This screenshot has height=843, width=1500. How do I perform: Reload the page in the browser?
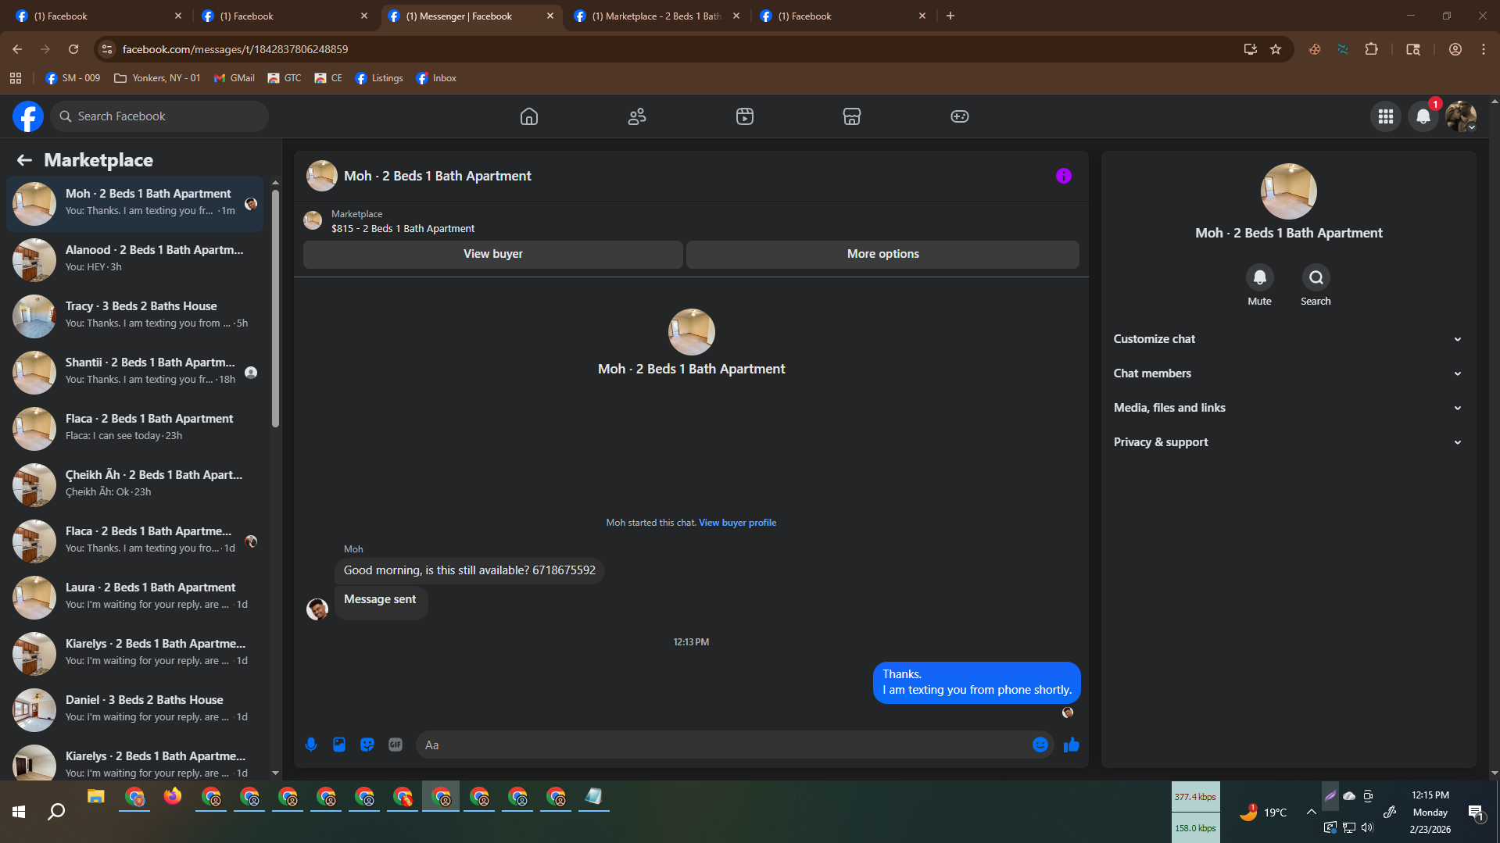[x=73, y=49]
